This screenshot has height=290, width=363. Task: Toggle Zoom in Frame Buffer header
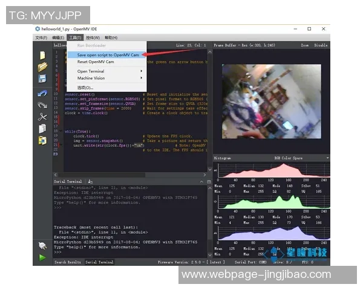[x=304, y=45]
